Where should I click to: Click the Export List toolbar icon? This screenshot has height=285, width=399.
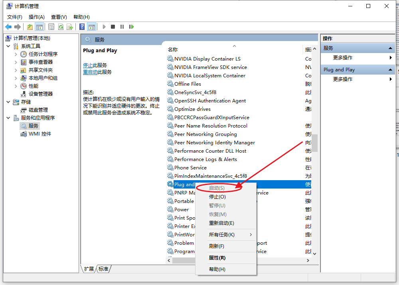[70, 27]
